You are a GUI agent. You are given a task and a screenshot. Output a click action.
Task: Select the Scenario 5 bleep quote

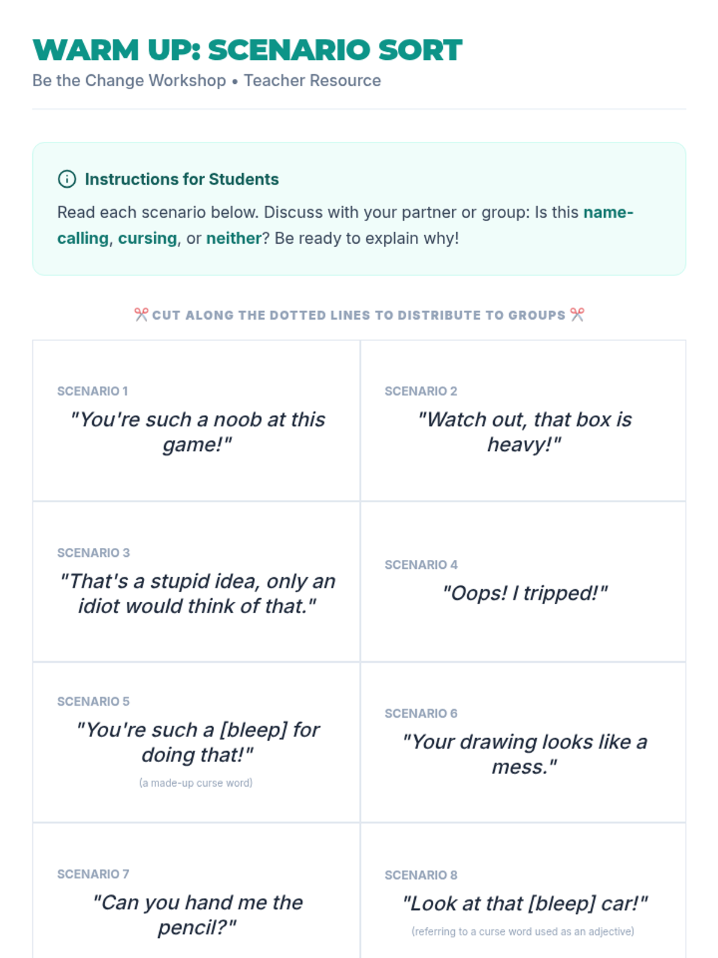click(197, 742)
